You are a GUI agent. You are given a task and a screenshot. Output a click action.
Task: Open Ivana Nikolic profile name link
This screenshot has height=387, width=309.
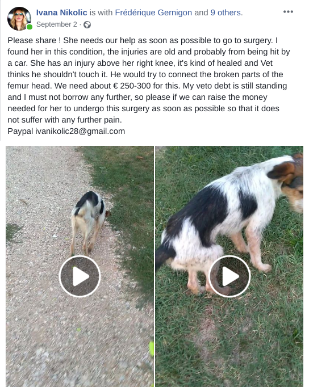coord(61,12)
